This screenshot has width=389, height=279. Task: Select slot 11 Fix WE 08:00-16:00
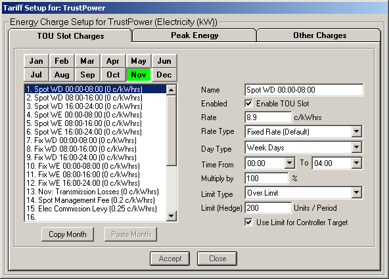coord(95,175)
